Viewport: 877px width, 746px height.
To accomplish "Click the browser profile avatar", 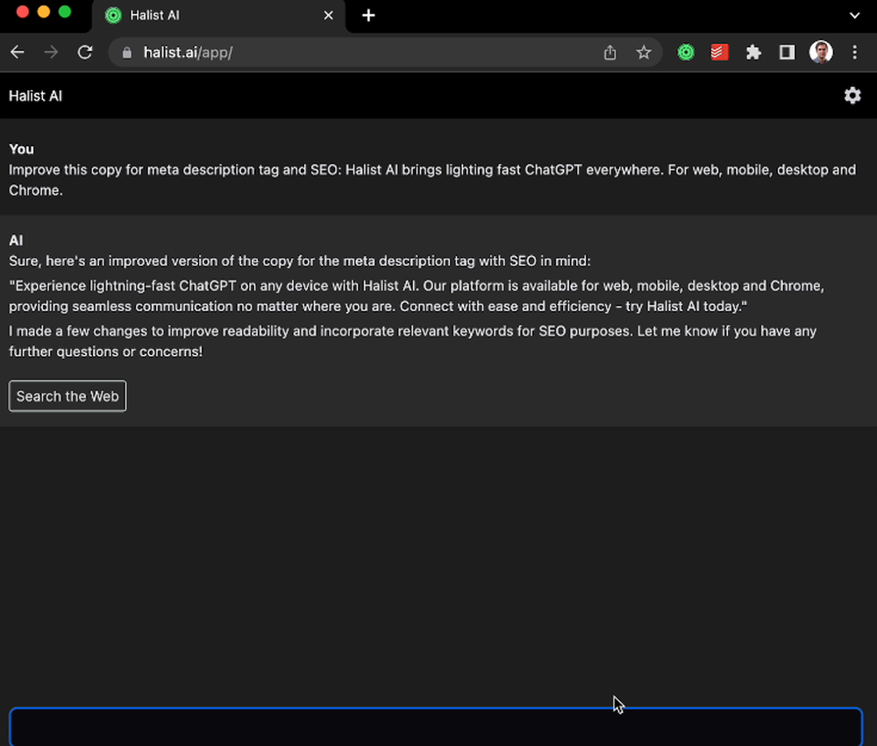I will point(820,52).
